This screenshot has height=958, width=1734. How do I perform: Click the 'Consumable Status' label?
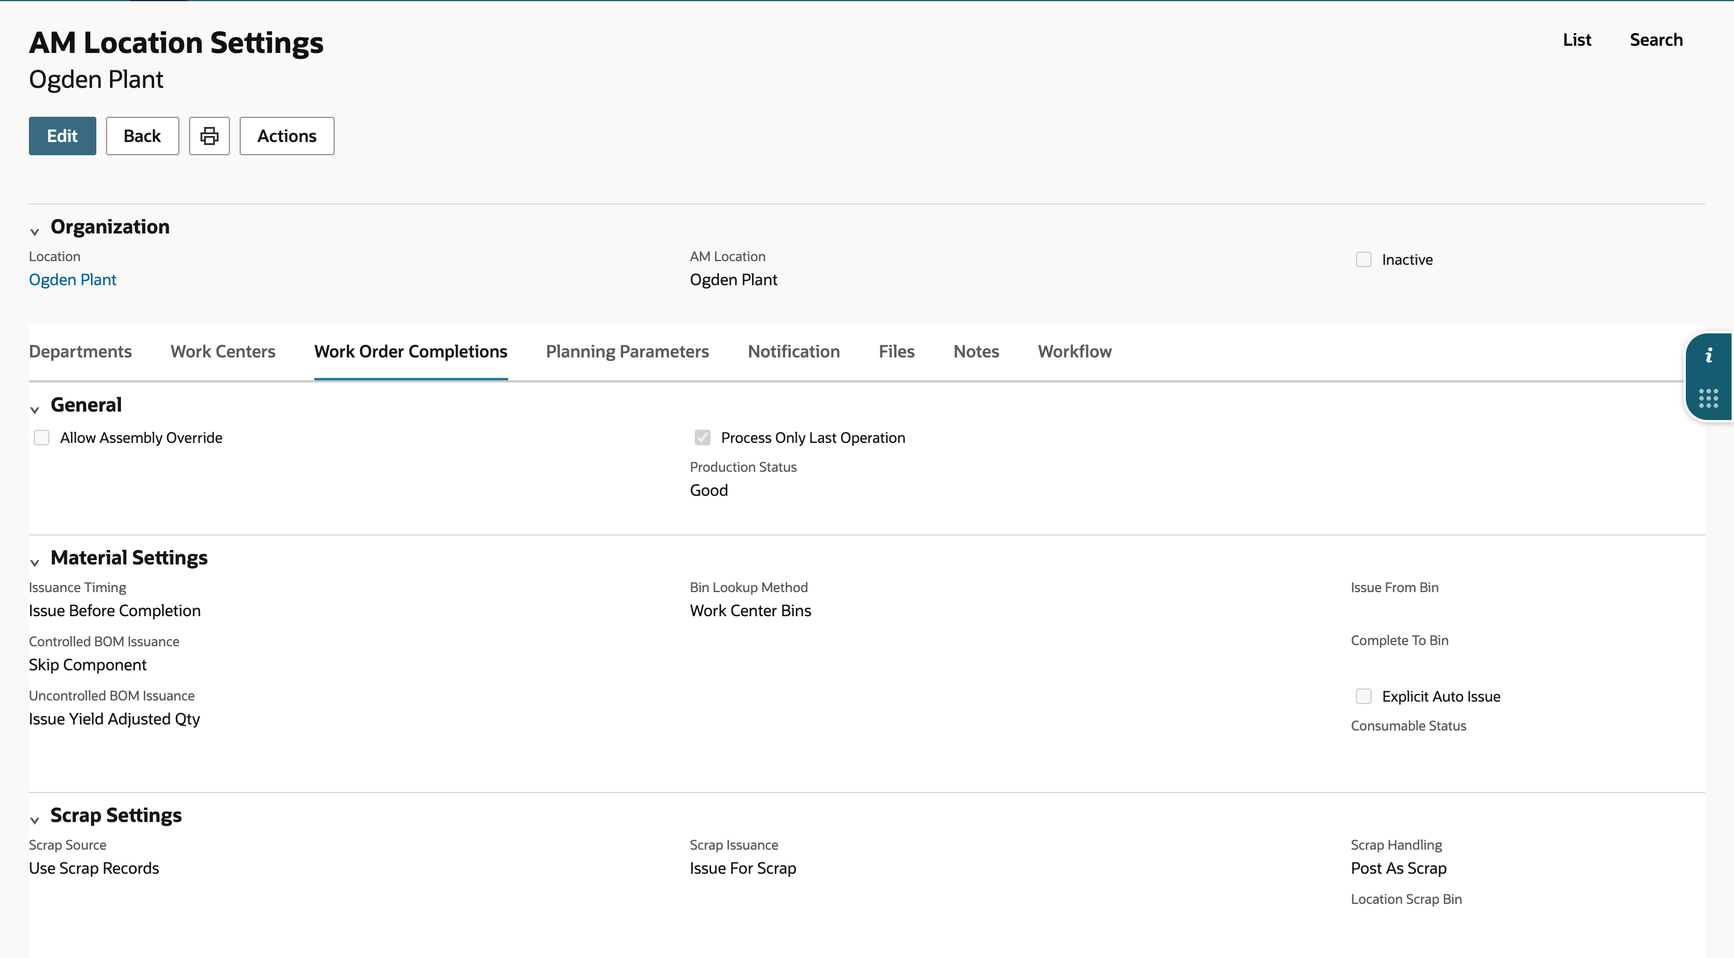point(1408,726)
